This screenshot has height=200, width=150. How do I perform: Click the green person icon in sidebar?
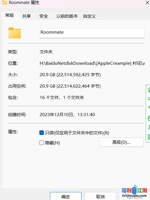[149, 127]
